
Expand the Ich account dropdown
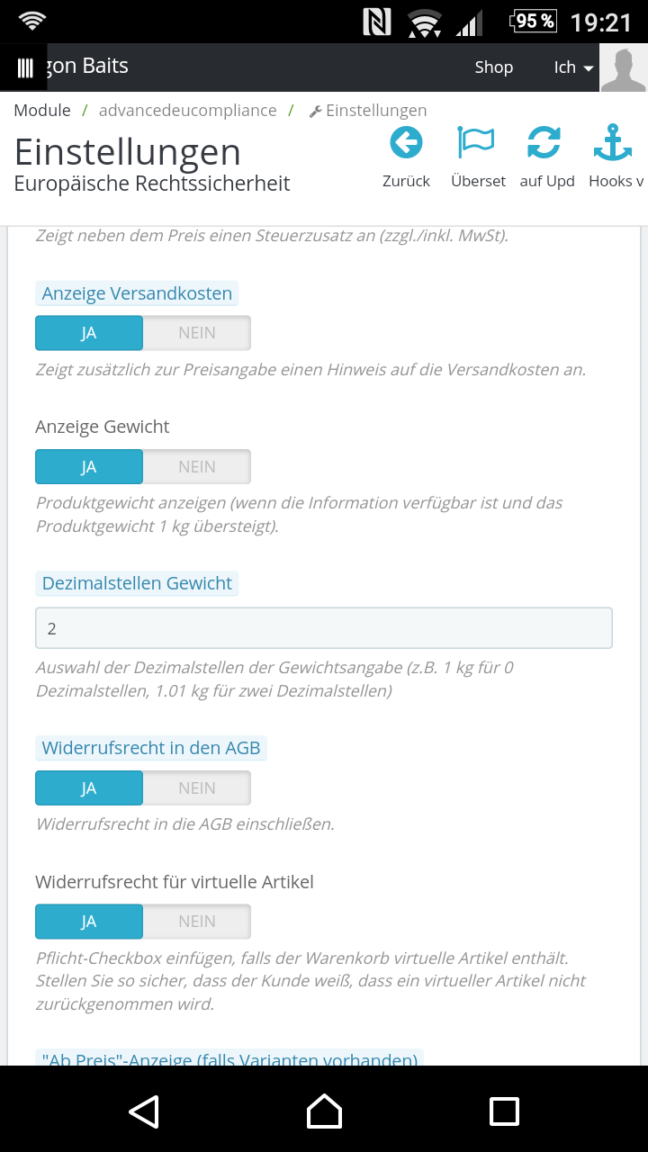(x=573, y=67)
